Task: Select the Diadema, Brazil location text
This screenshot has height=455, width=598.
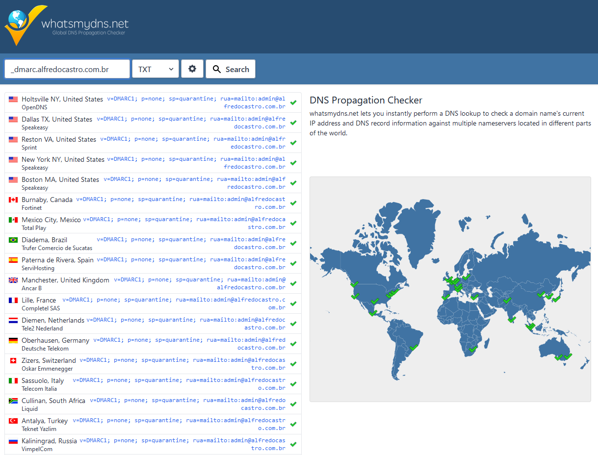Action: coord(45,240)
